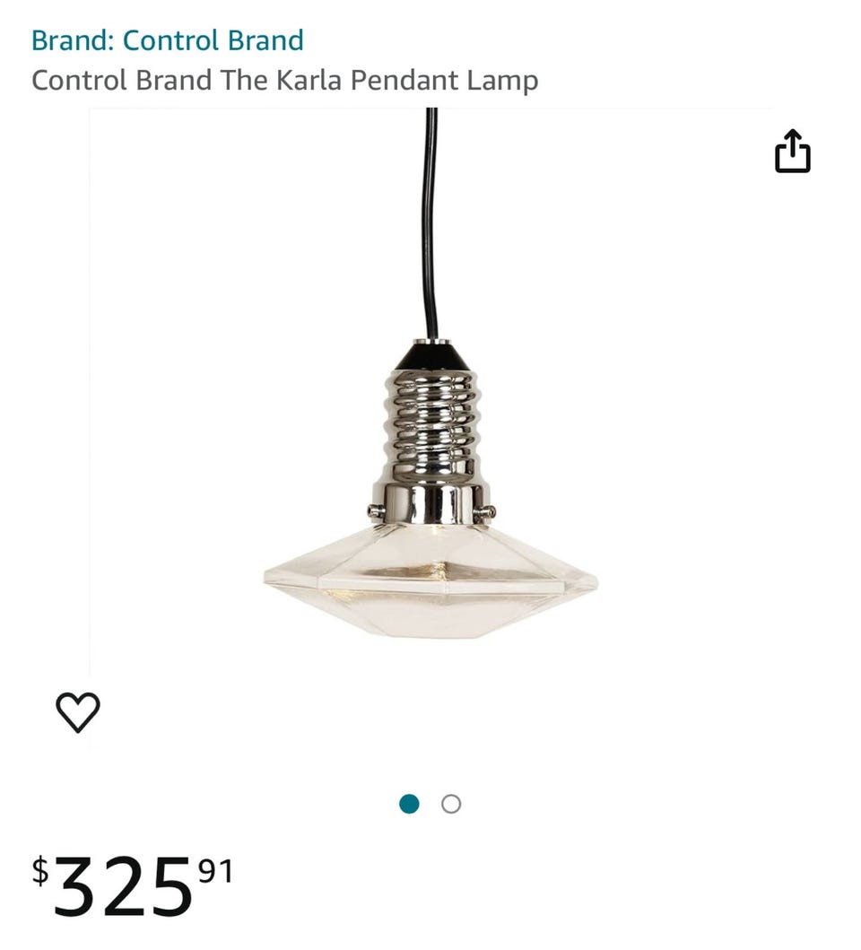Image resolution: width=861 pixels, height=950 pixels.
Task: Click the empty gray pagination dot
Action: [x=451, y=804]
